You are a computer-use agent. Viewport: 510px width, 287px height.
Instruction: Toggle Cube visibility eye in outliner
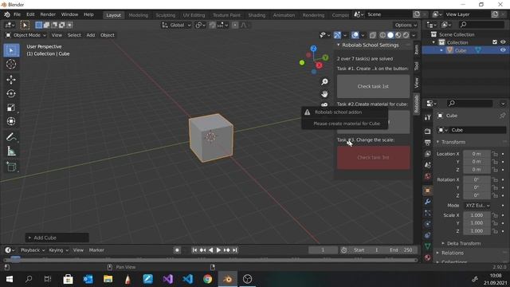click(503, 50)
